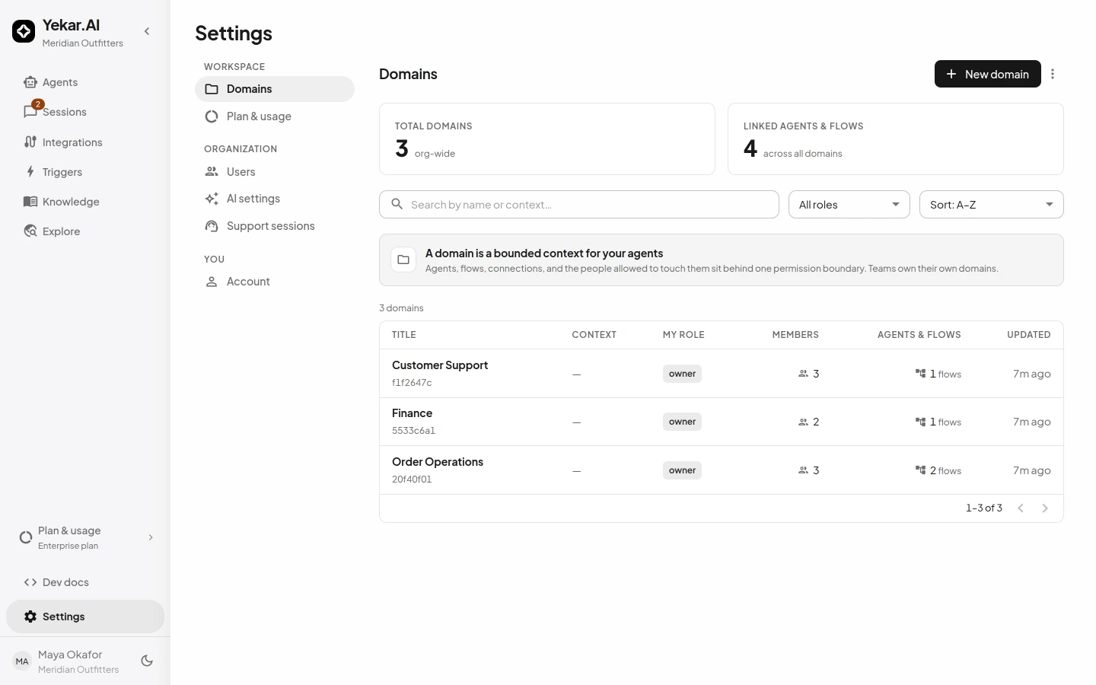The width and height of the screenshot is (1096, 685).
Task: Click the Plan & usage ring icon in settings nav
Action: tap(212, 116)
